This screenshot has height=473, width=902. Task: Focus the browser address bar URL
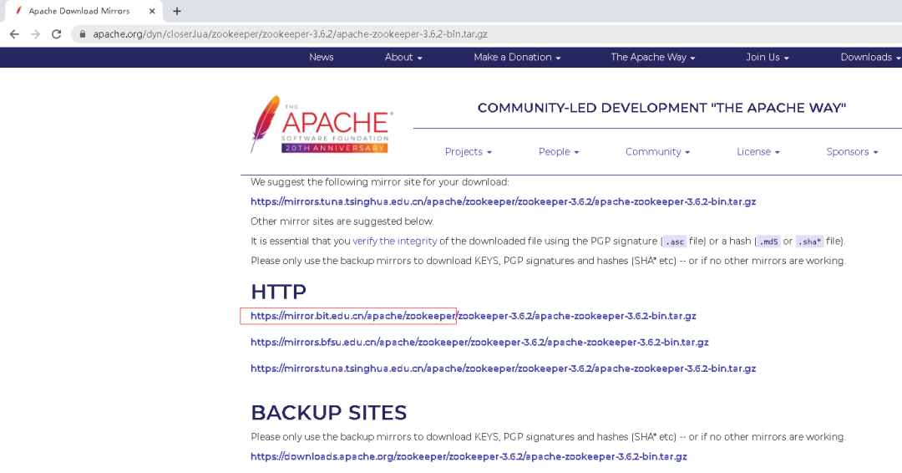point(290,34)
